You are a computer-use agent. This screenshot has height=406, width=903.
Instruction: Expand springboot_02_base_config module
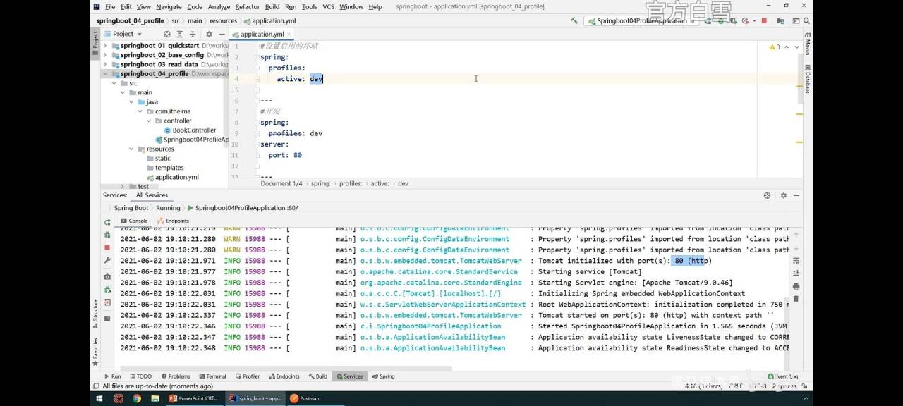[x=106, y=55]
